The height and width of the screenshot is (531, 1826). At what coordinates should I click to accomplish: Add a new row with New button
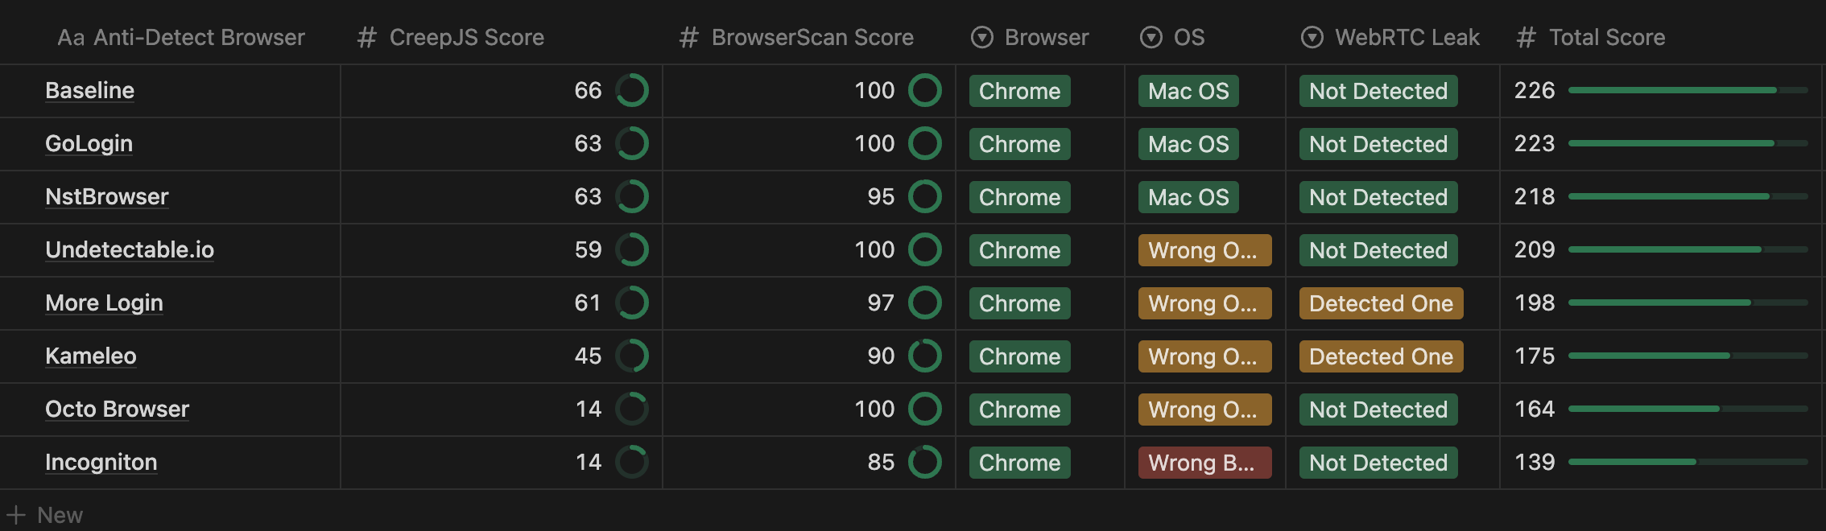coord(44,515)
